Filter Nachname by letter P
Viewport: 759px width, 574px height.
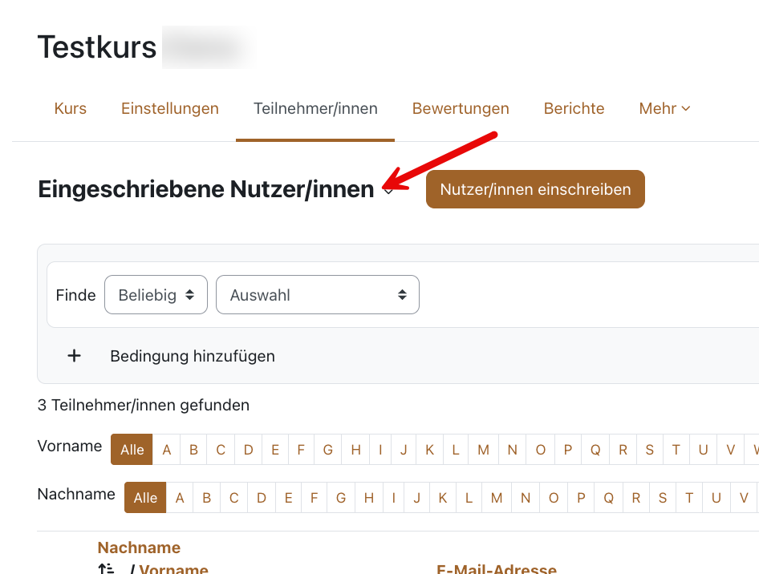[582, 498]
